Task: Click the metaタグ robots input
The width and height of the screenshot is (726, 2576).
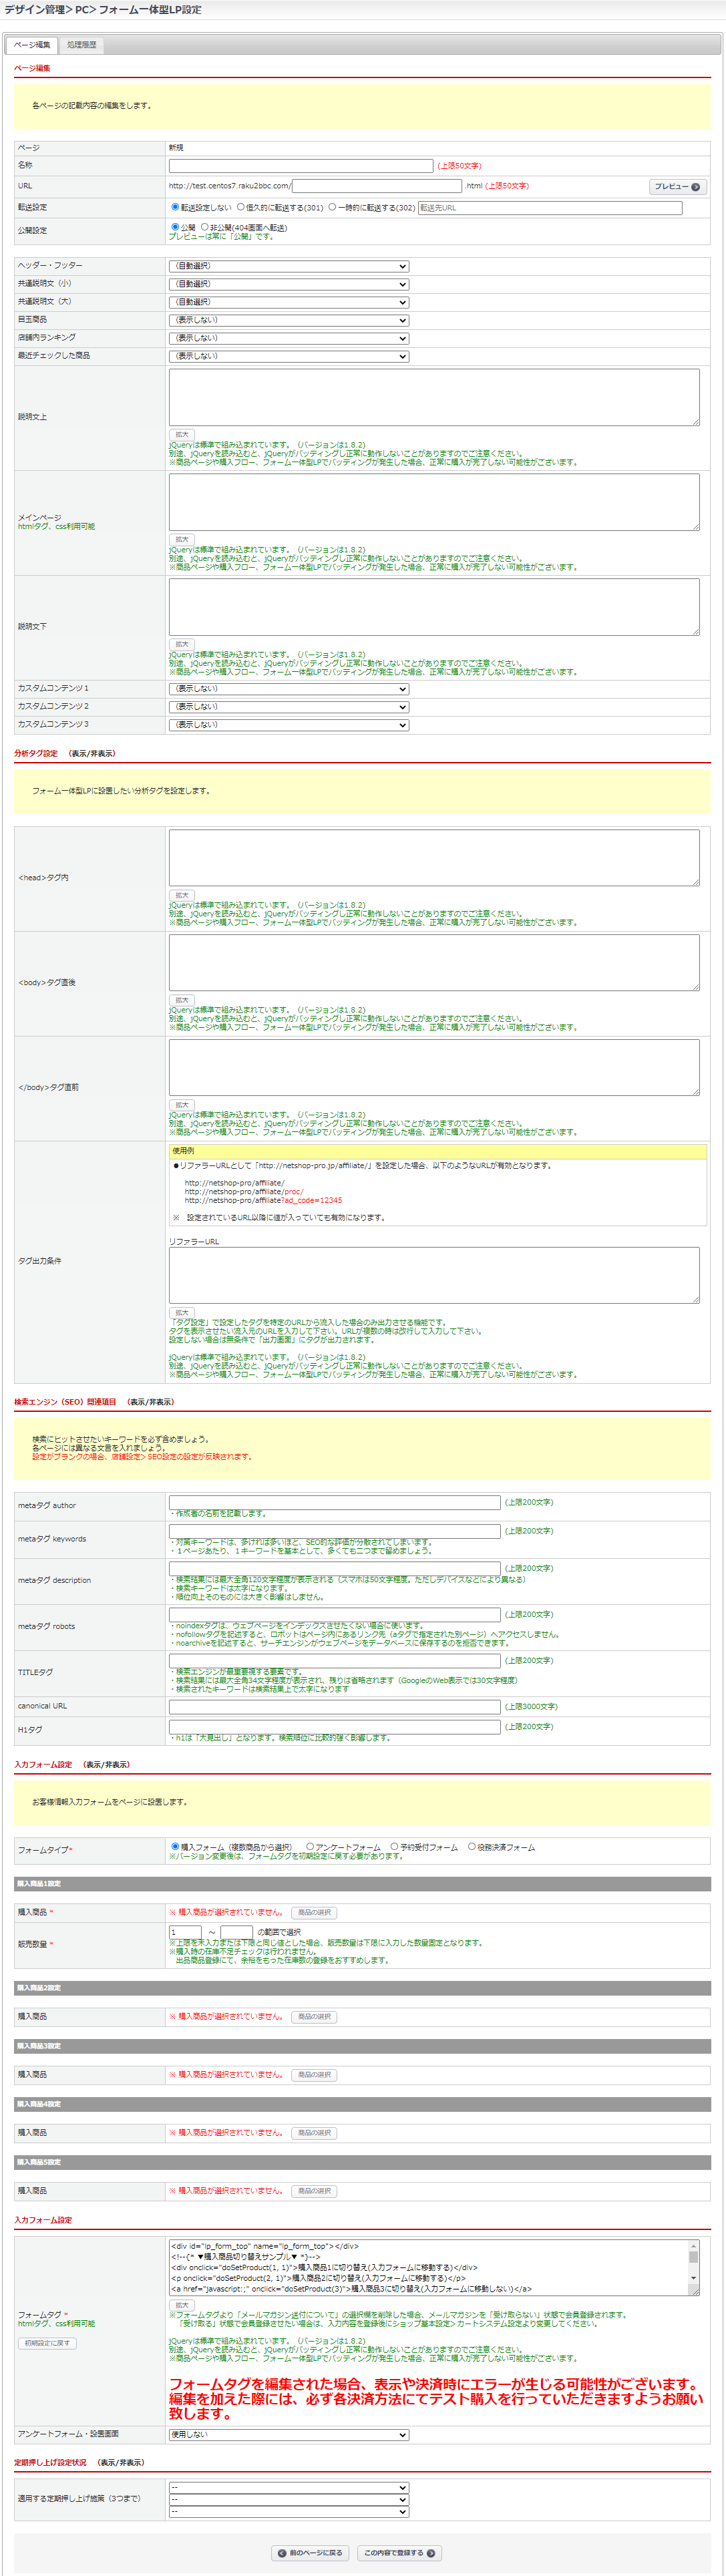Action: pos(335,1614)
